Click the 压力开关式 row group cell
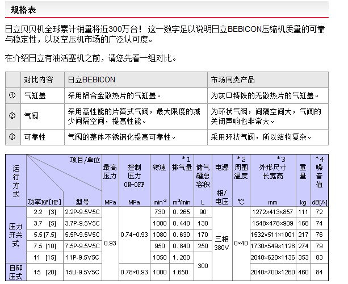This screenshot has width=348, height=284. [16, 235]
